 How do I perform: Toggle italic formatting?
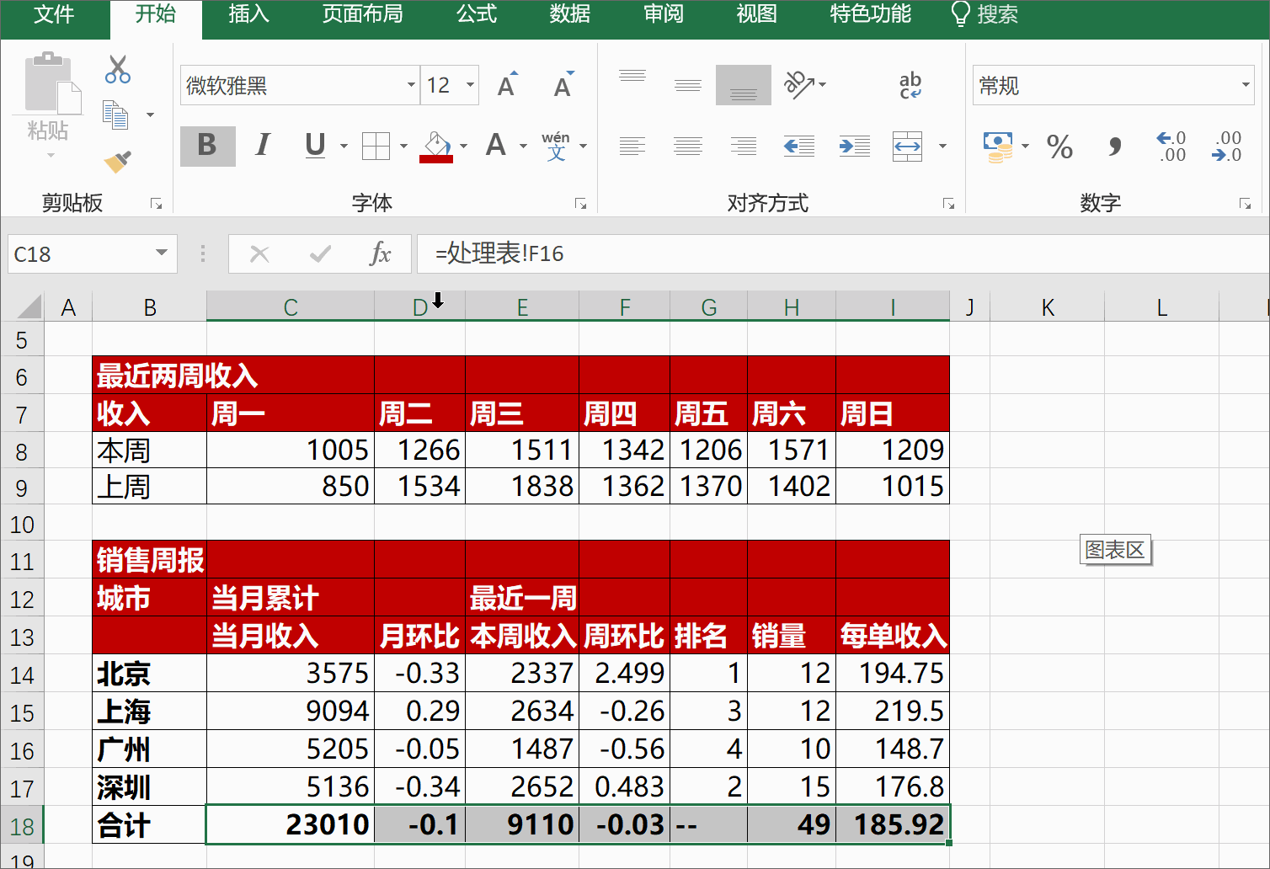[x=262, y=146]
